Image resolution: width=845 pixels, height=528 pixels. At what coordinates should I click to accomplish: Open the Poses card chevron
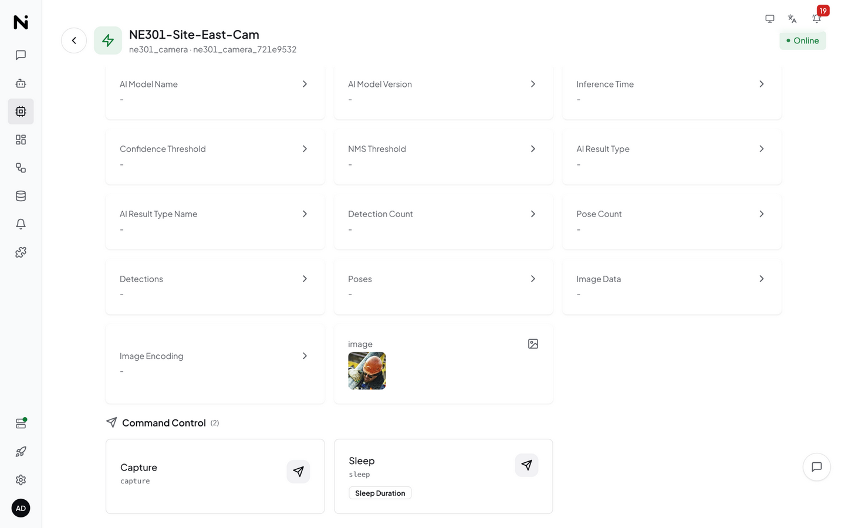(x=533, y=279)
